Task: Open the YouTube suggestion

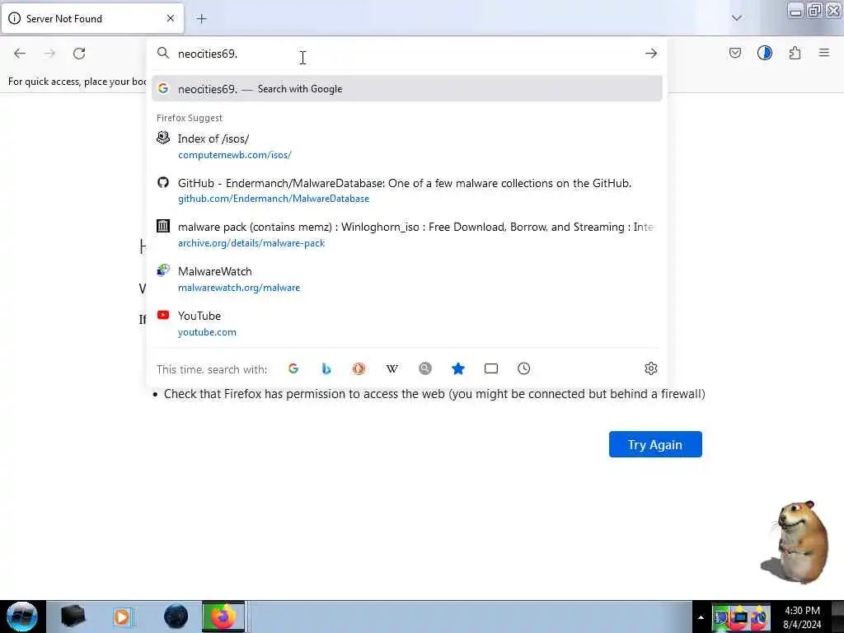Action: pos(406,323)
